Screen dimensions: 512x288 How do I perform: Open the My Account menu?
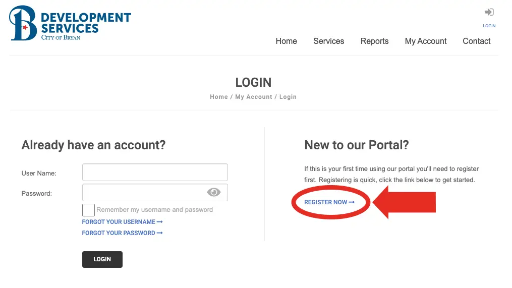pyautogui.click(x=426, y=41)
